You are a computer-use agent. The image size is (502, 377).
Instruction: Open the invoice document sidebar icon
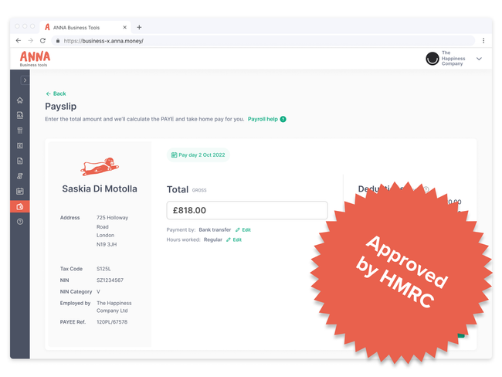[20, 161]
